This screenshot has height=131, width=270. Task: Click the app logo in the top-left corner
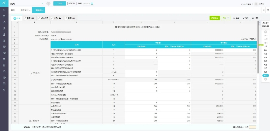(x=4, y=3)
